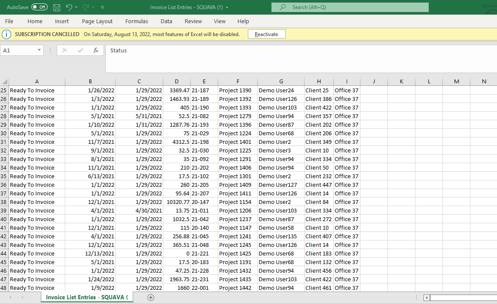Click the Insert Function fx icon
This screenshot has height=304, width=497.
pyautogui.click(x=96, y=50)
